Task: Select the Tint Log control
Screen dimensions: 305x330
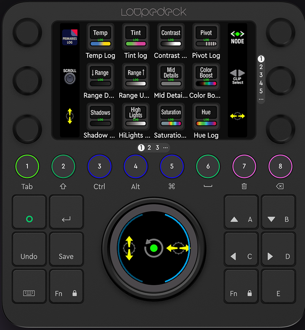Action: tap(135, 36)
